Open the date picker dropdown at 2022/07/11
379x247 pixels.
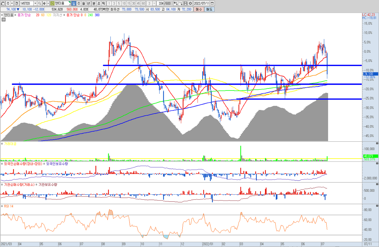coord(212,3)
